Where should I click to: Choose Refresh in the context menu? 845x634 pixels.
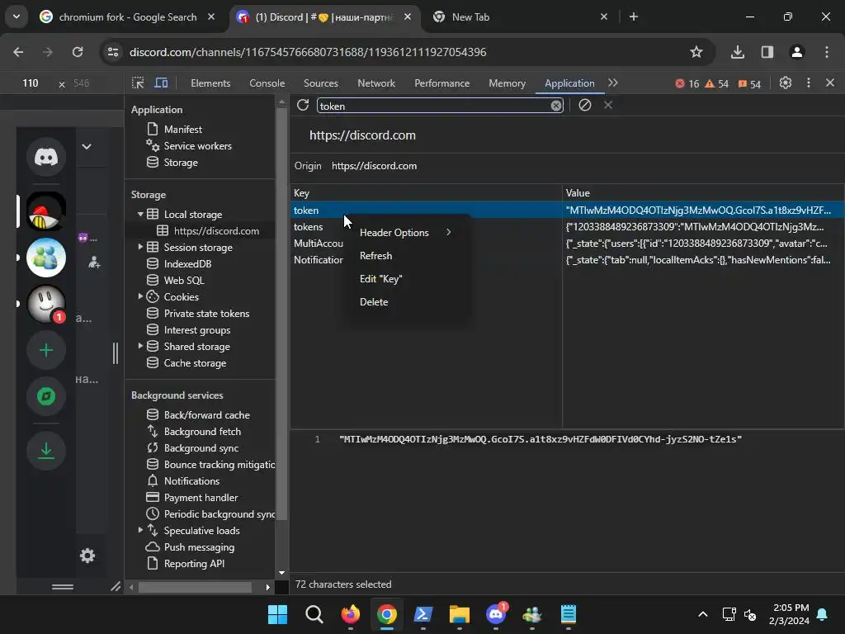(x=407, y=256)
